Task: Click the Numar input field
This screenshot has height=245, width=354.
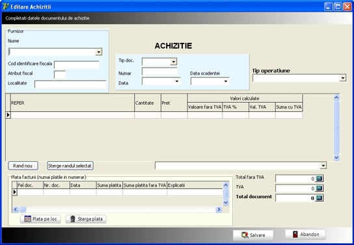Action: click(x=159, y=71)
